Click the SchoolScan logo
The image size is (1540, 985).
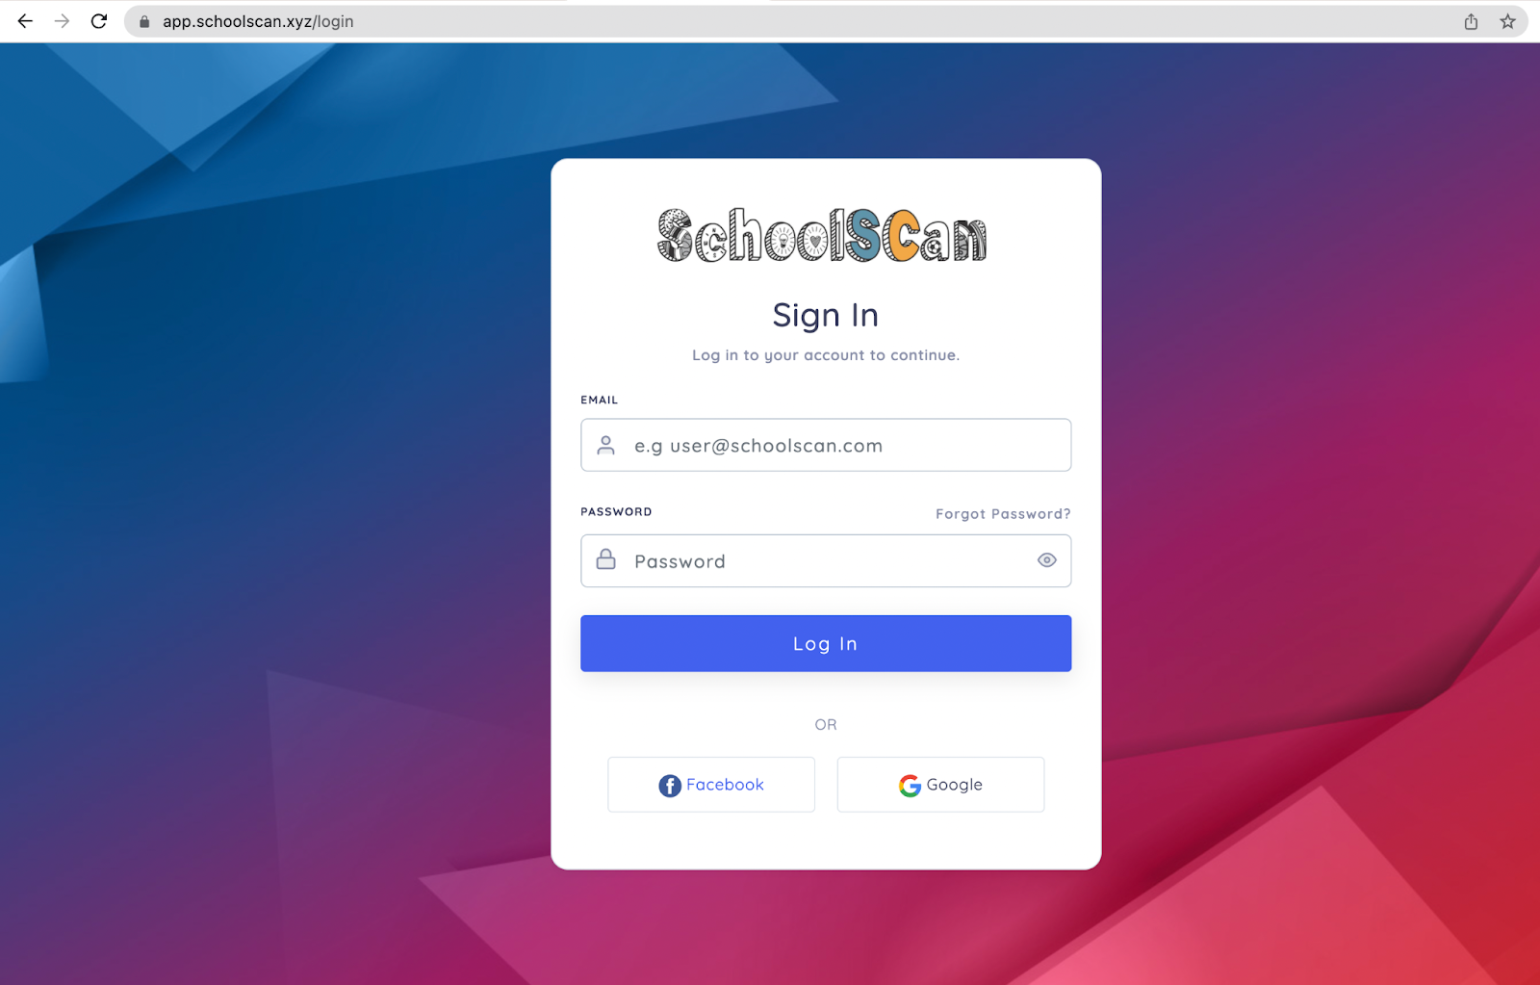[822, 235]
